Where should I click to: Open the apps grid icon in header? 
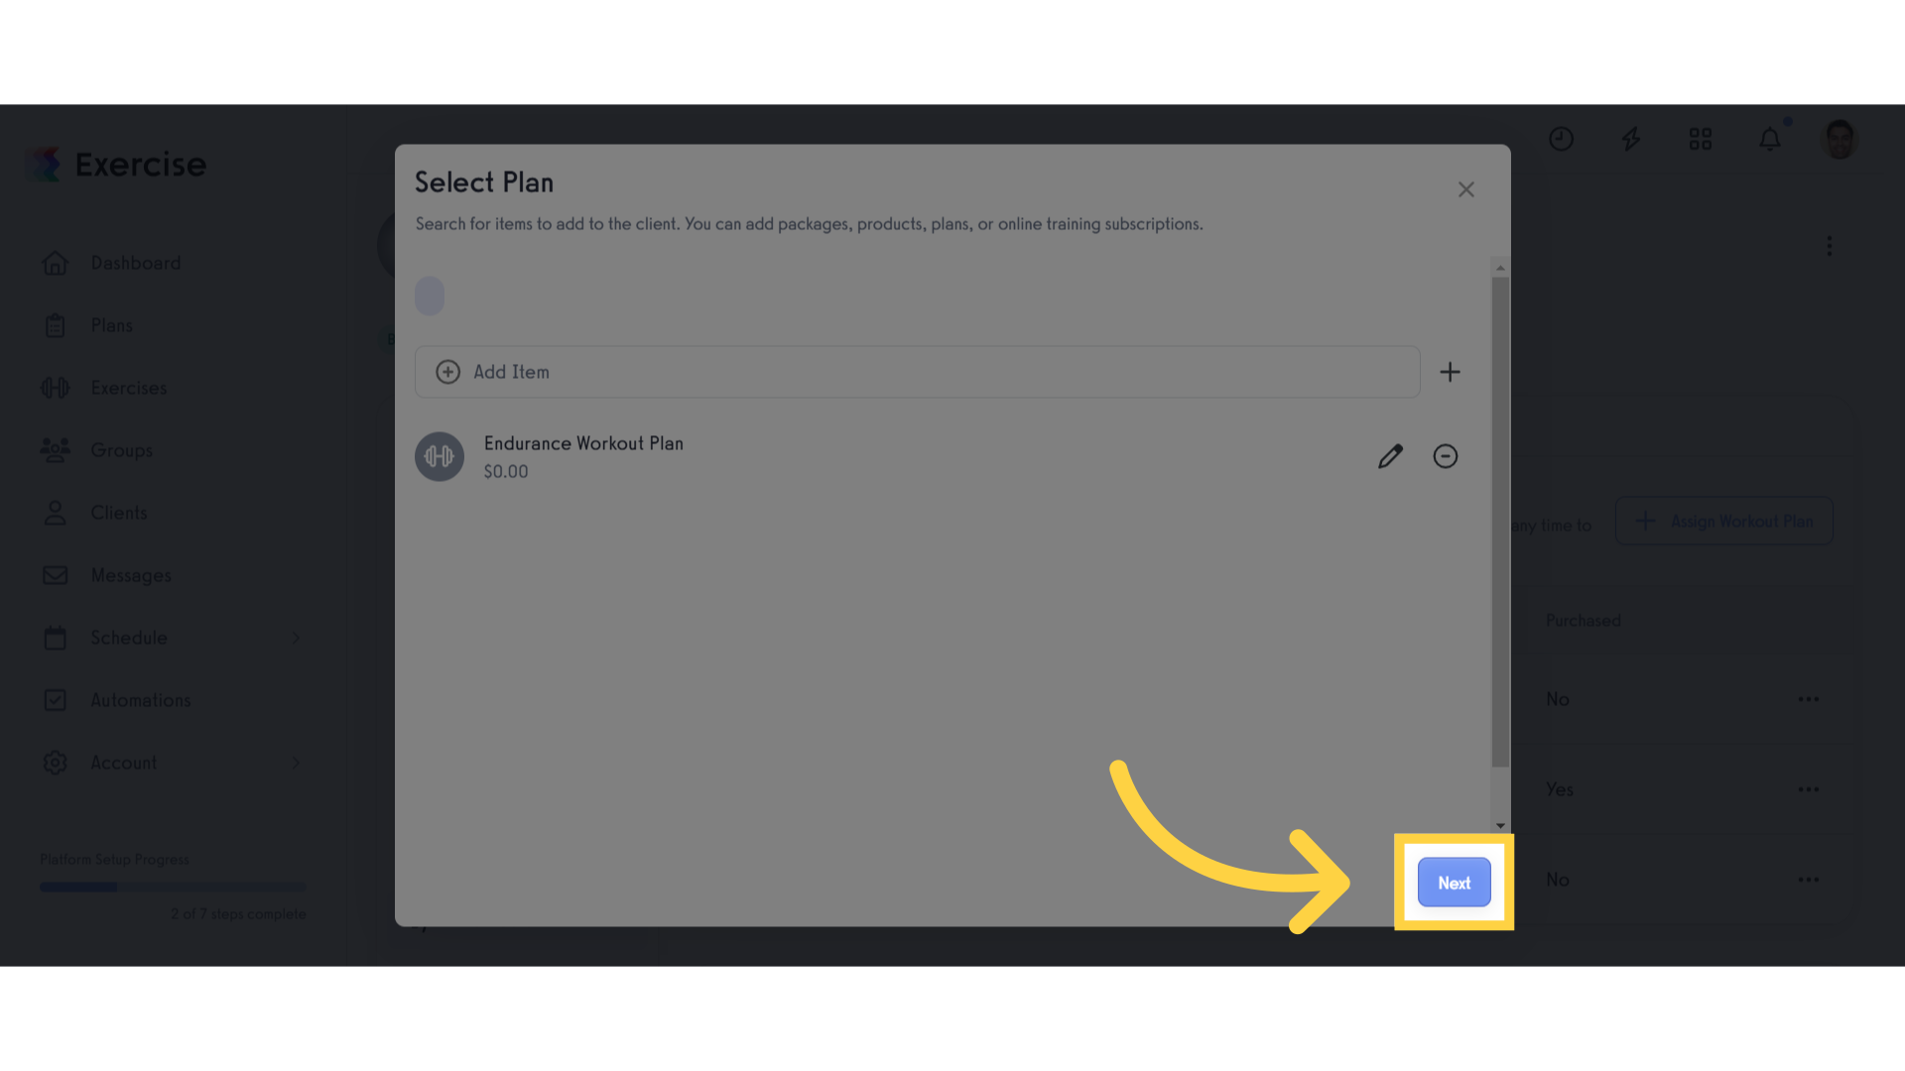click(x=1701, y=139)
